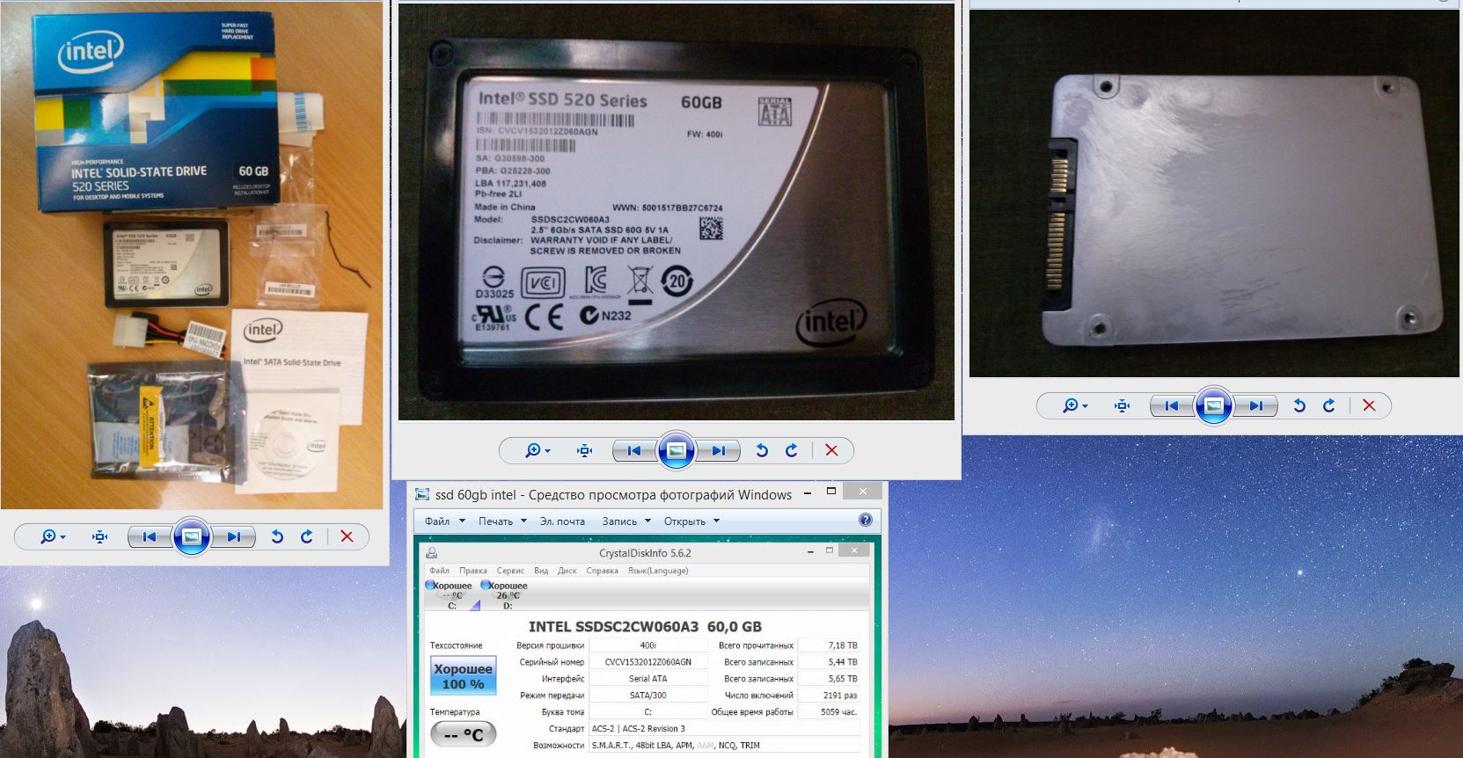Rotate Intel box photo clockwise
The height and width of the screenshot is (758, 1463).
(306, 536)
